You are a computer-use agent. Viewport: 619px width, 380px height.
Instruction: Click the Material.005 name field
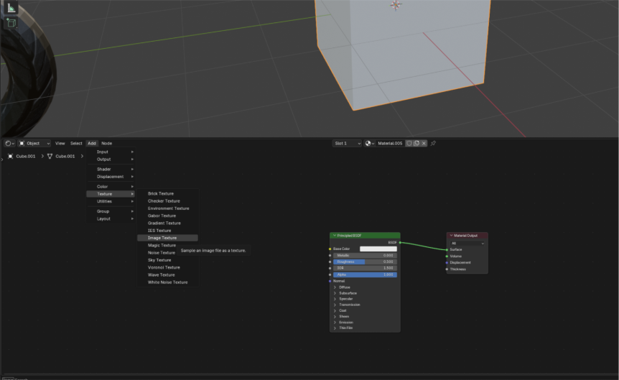(x=391, y=143)
